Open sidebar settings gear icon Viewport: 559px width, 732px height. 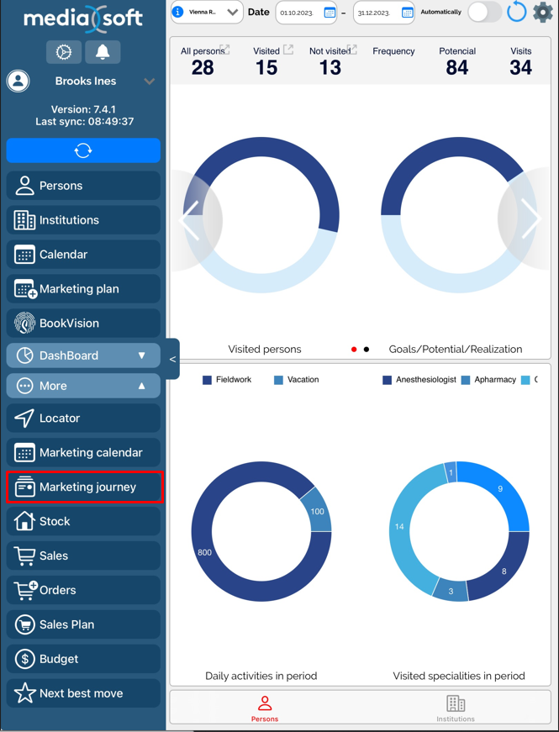(x=64, y=52)
